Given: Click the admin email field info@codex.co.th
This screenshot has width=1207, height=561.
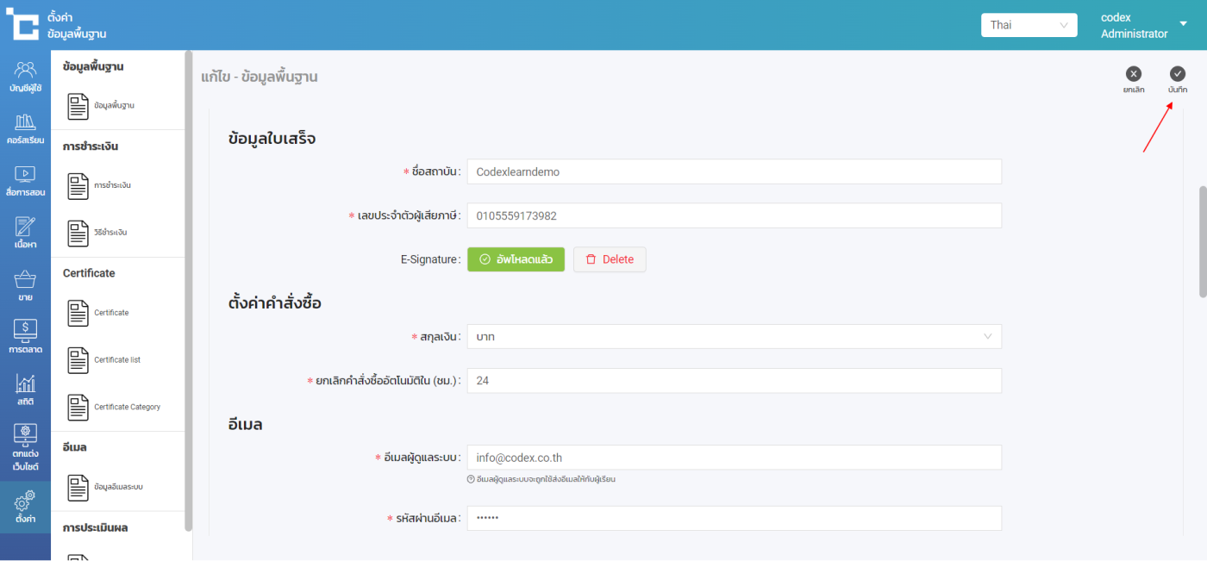Looking at the screenshot, I should click(734, 458).
